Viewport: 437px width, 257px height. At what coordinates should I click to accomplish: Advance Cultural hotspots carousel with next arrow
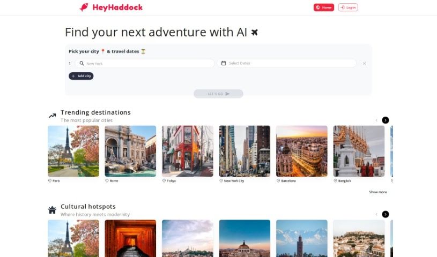386,214
